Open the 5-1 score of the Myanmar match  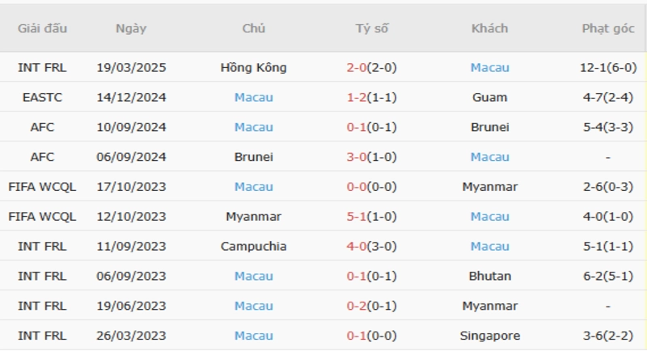(357, 217)
